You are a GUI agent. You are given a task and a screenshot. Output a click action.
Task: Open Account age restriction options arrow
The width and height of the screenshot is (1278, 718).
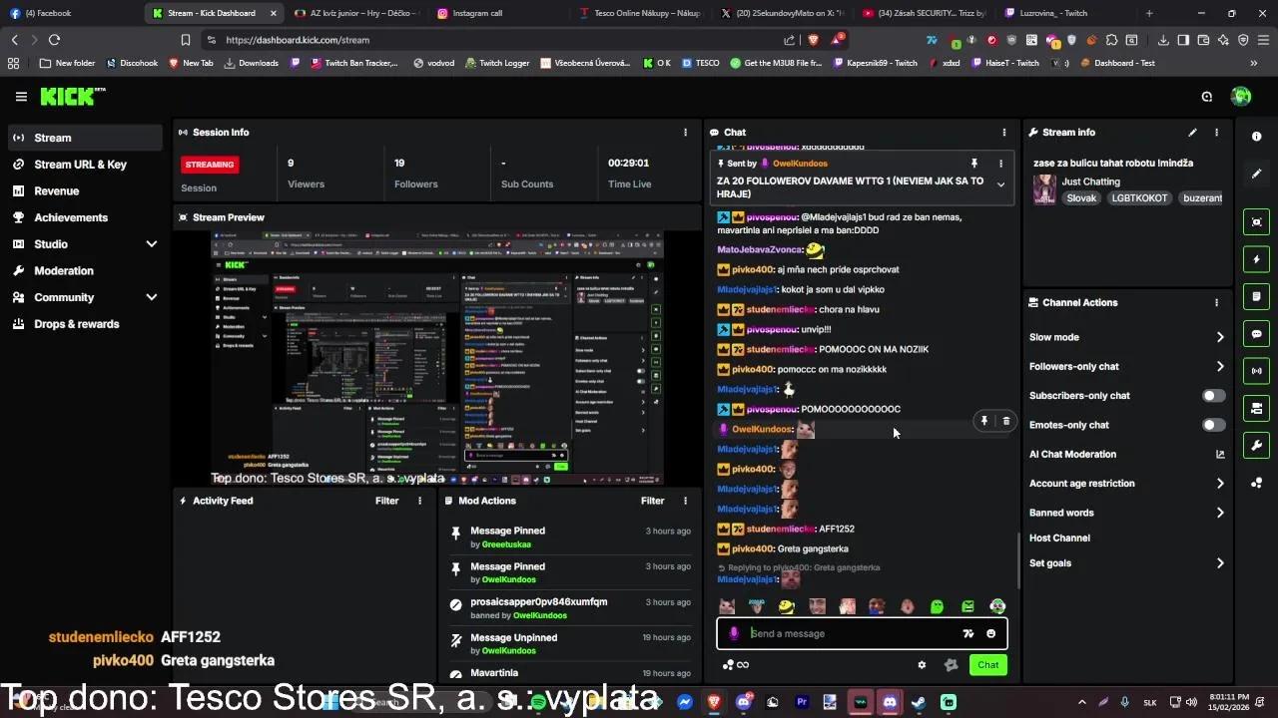point(1220,484)
